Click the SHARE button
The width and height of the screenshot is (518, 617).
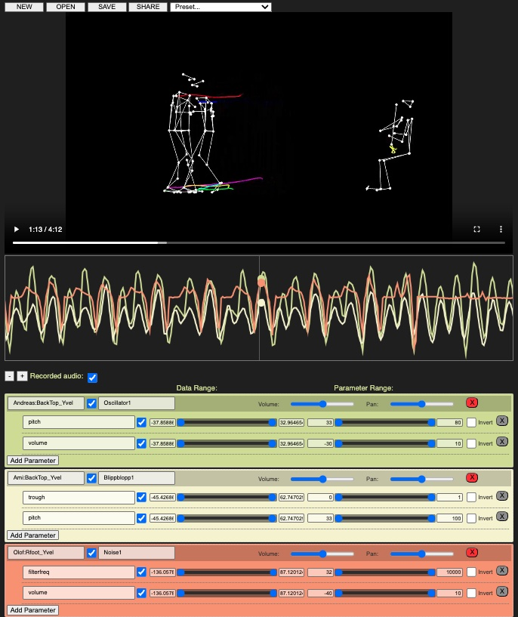(147, 7)
